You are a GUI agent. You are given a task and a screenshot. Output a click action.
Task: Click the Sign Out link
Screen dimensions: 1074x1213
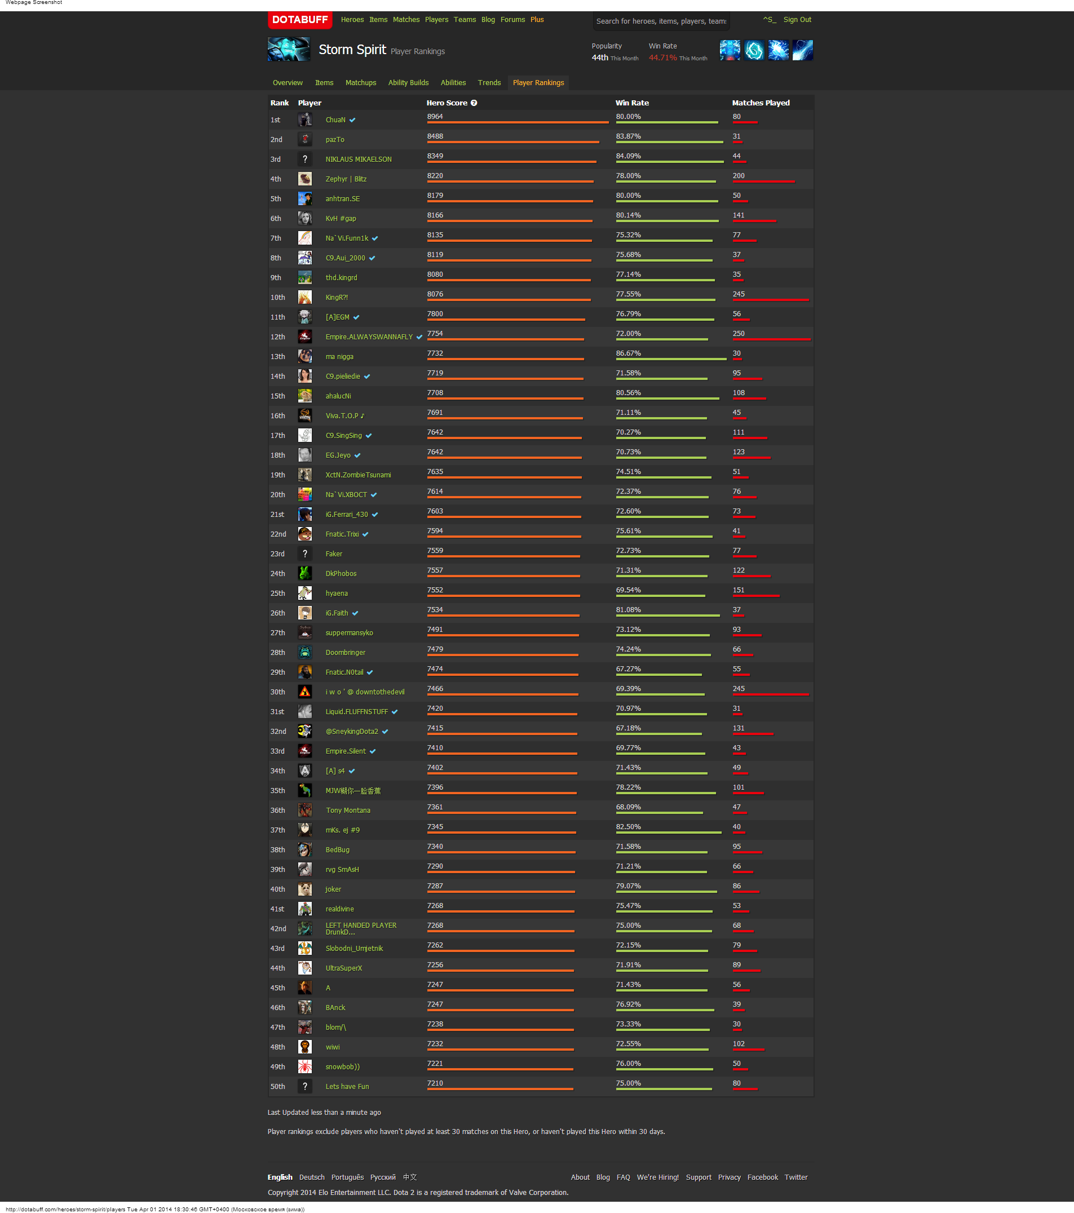point(797,20)
